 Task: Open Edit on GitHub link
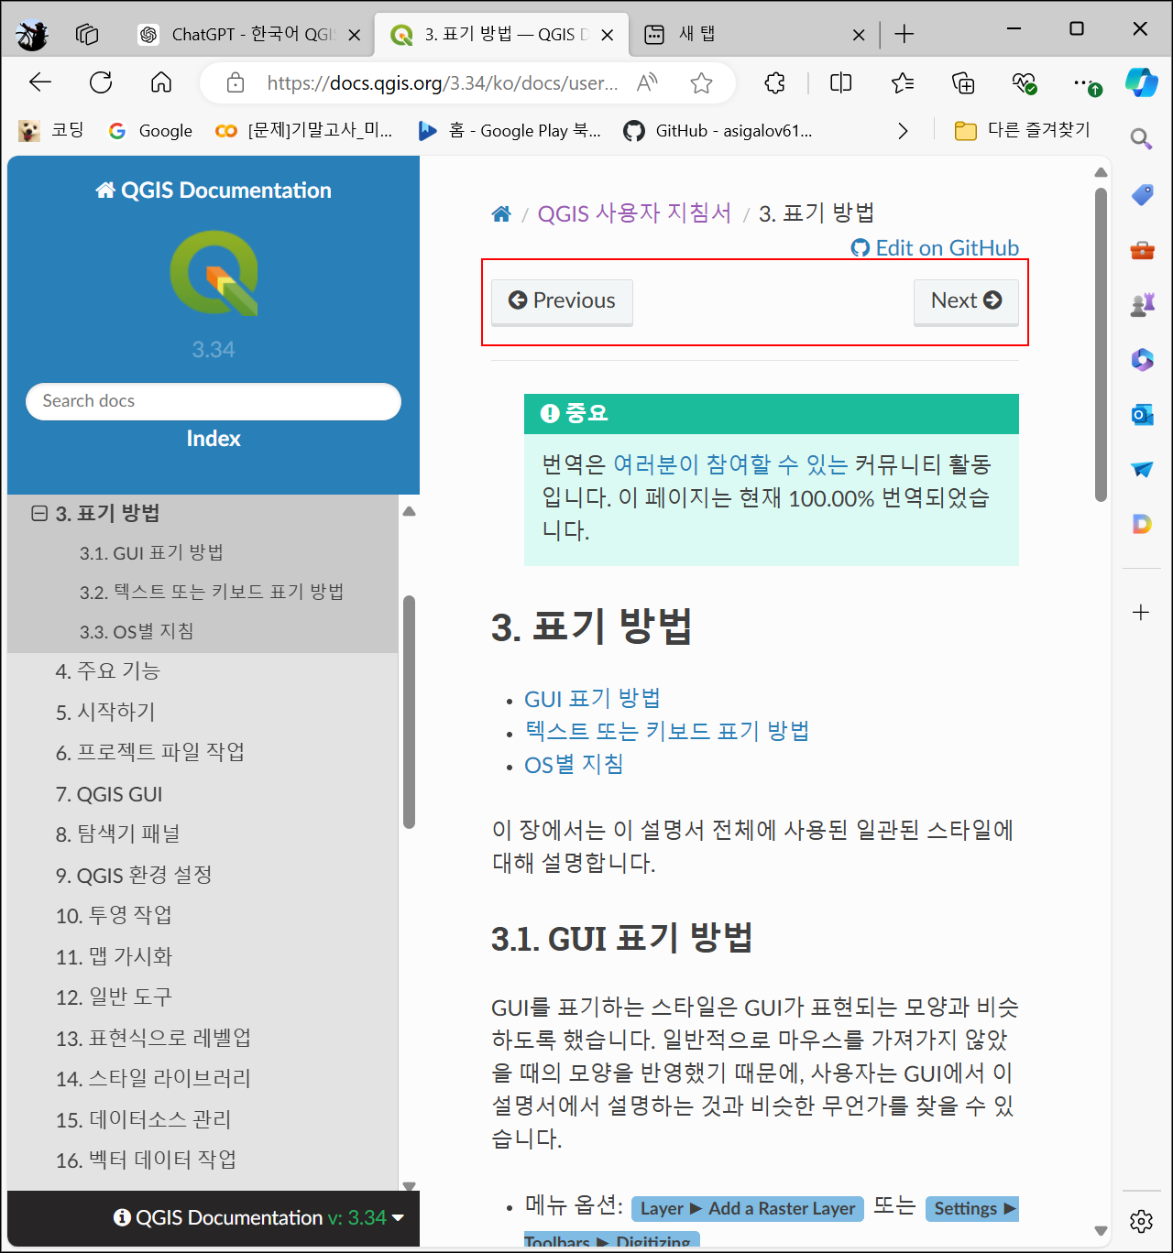(x=935, y=248)
